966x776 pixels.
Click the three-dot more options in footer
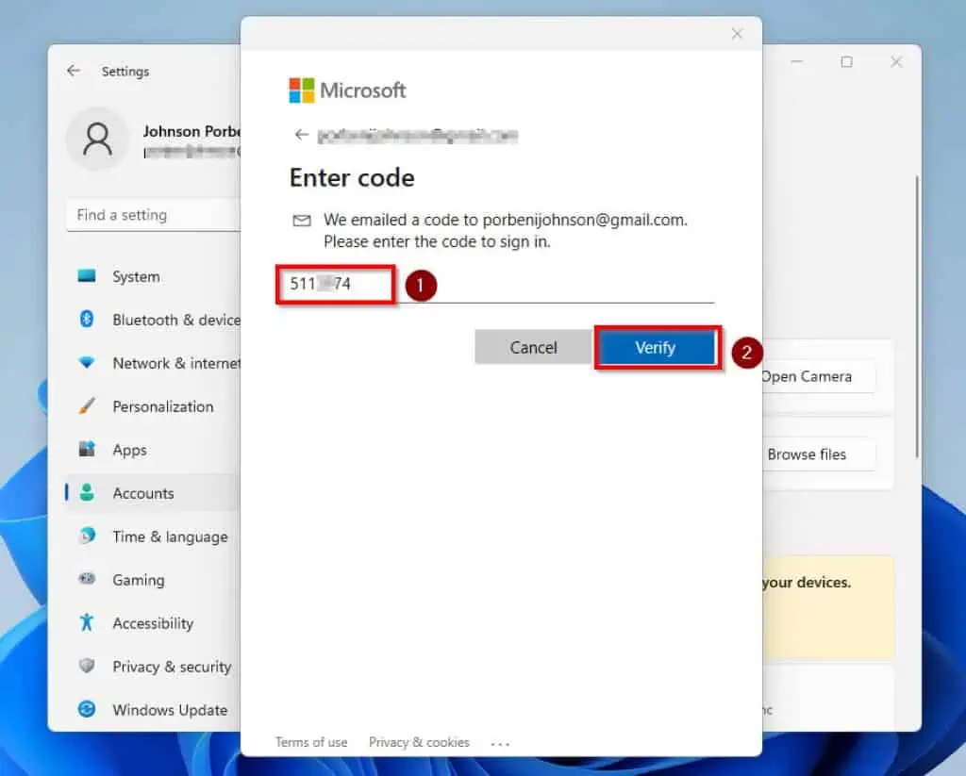[500, 743]
